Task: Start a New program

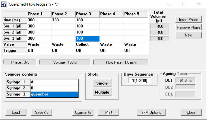Action: point(188,35)
